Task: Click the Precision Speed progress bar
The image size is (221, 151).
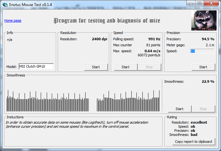Action: [x=202, y=51]
